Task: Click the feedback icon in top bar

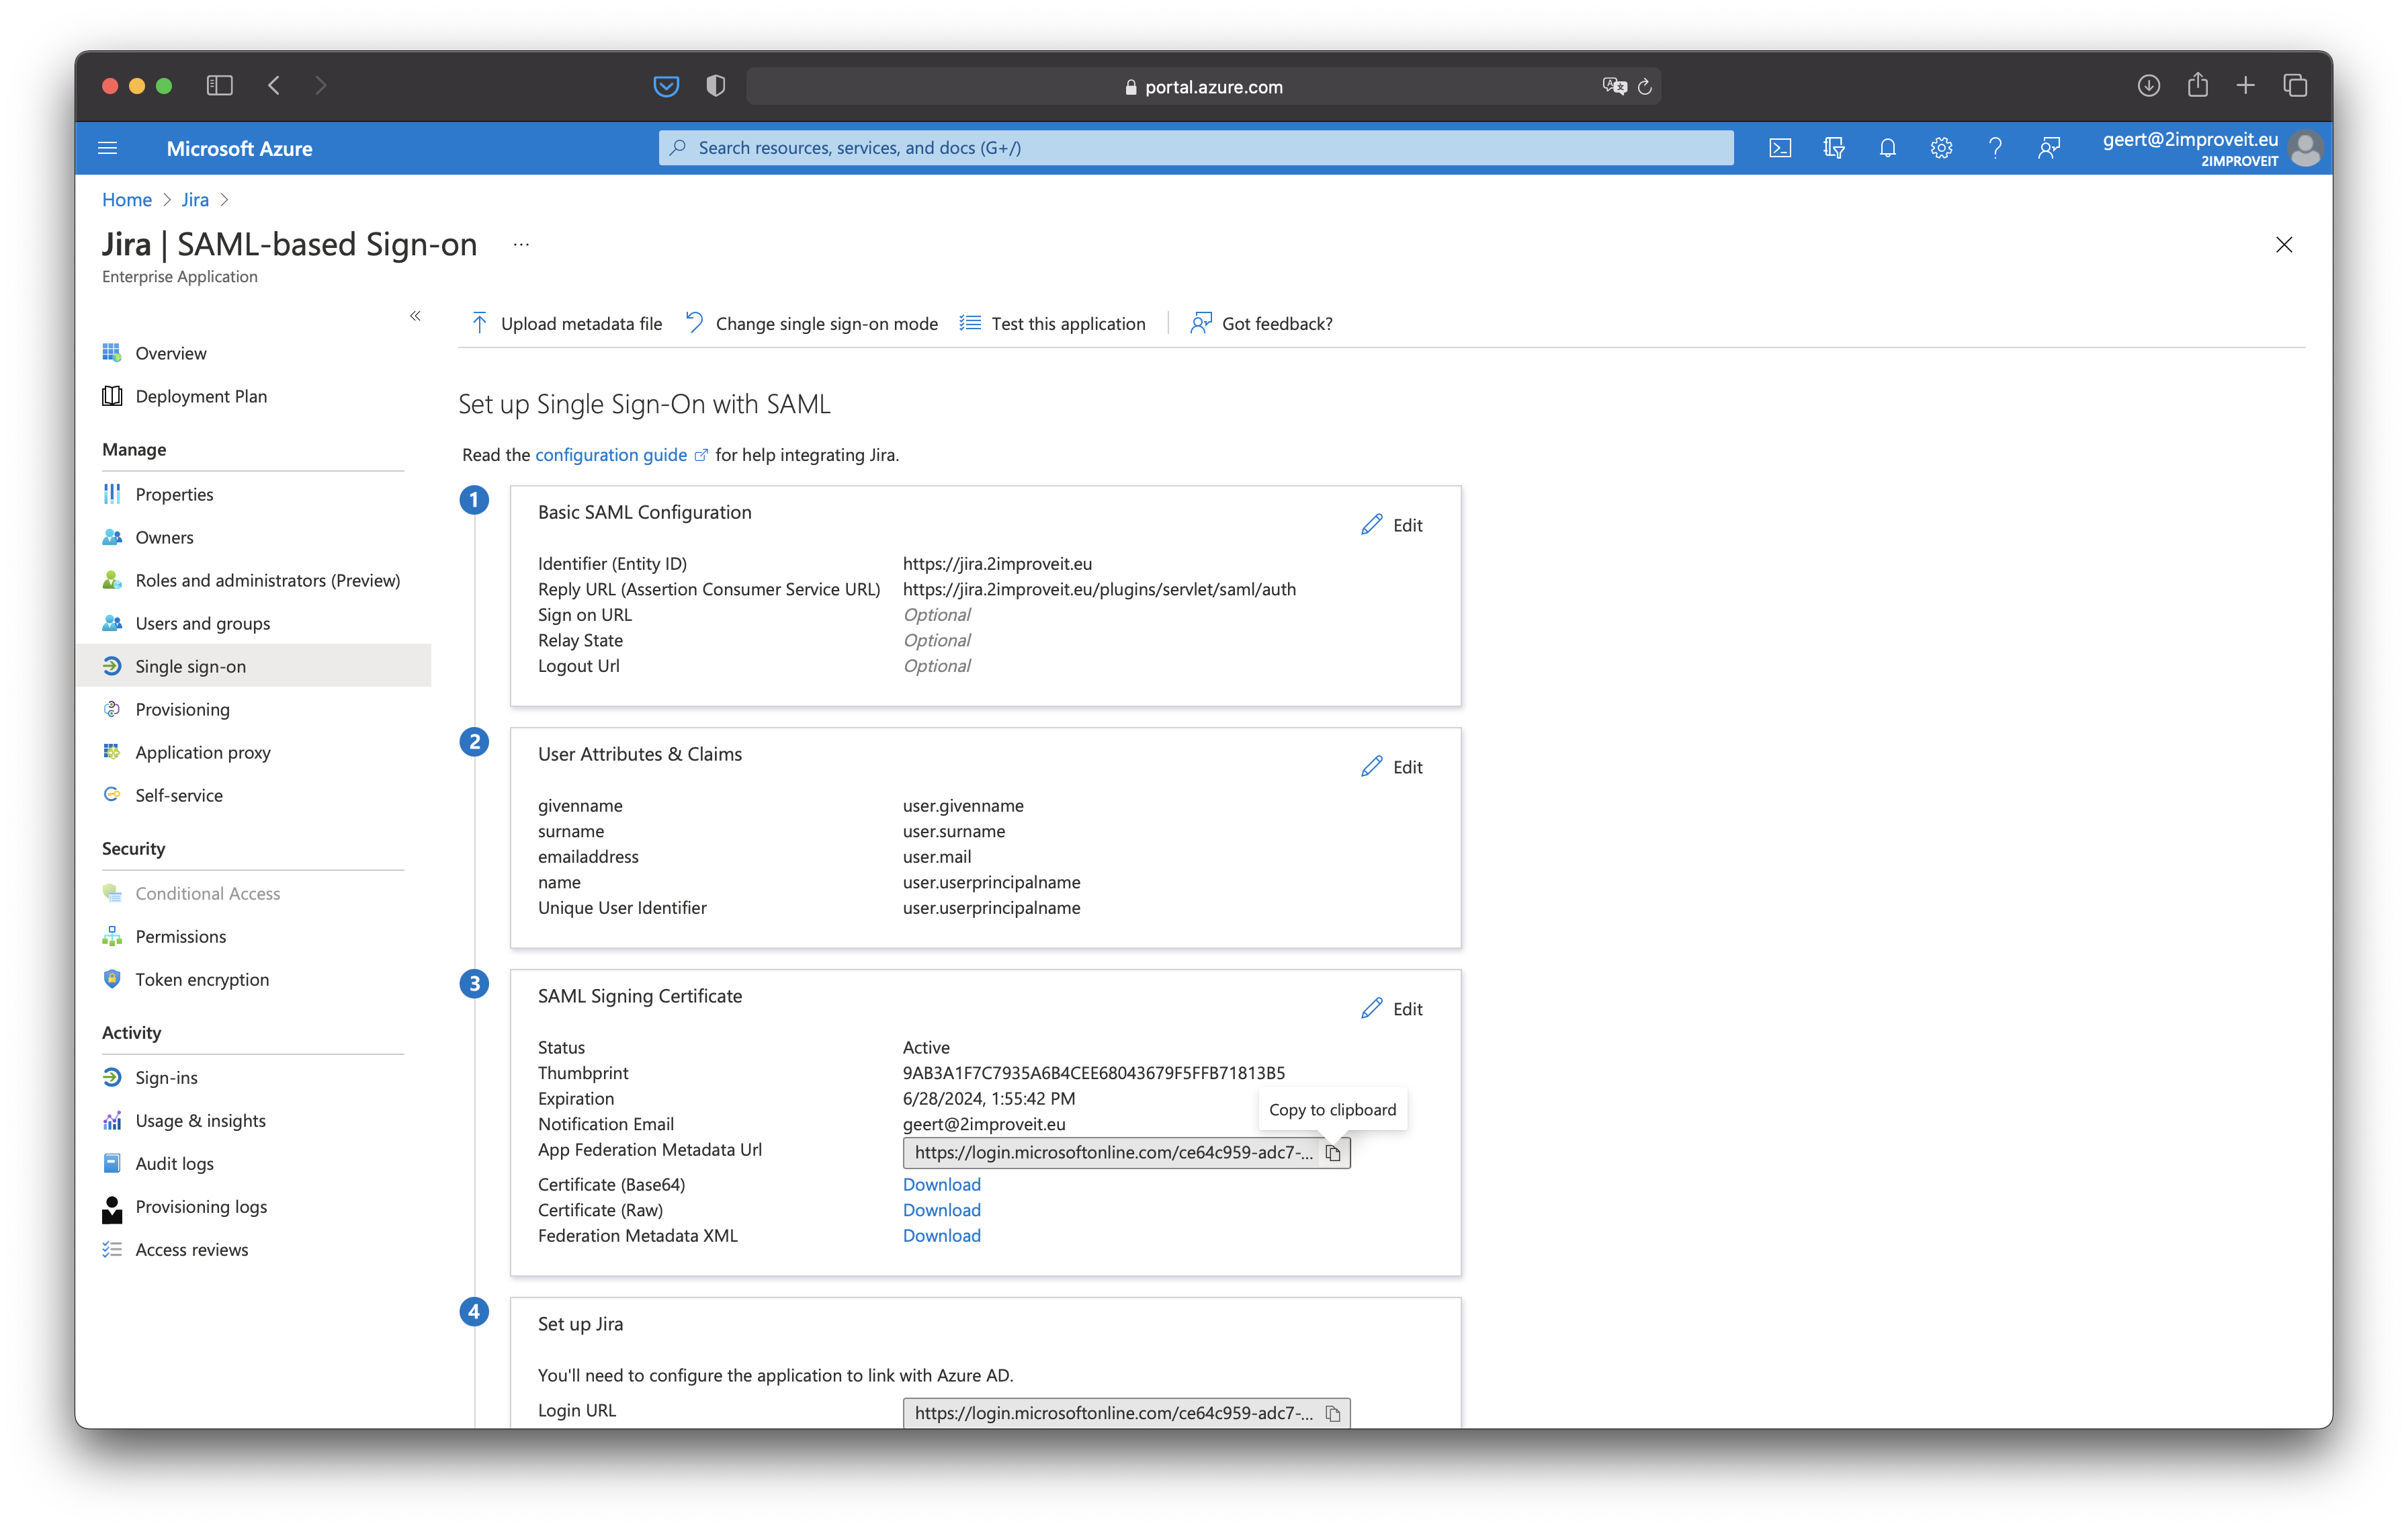Action: click(2048, 148)
